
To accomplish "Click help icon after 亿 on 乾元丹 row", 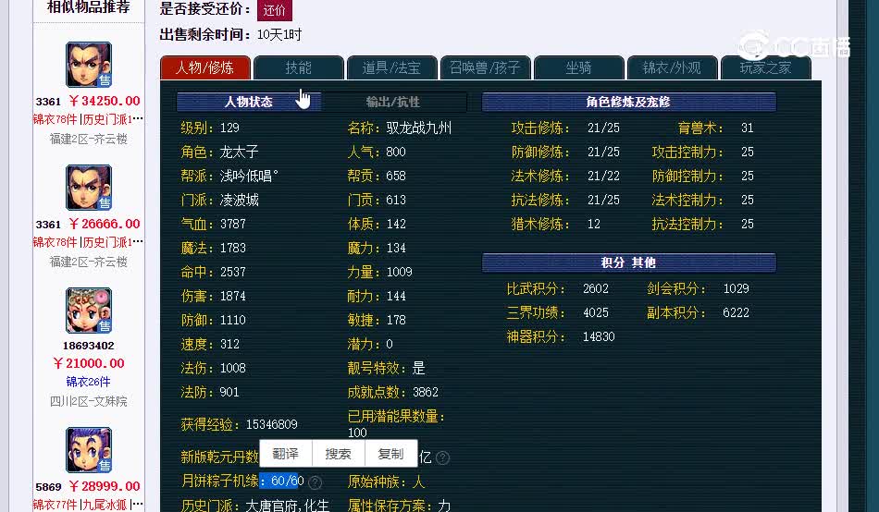I will 442,457.
